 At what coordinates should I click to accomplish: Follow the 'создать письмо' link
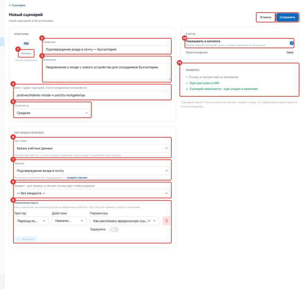(77, 178)
